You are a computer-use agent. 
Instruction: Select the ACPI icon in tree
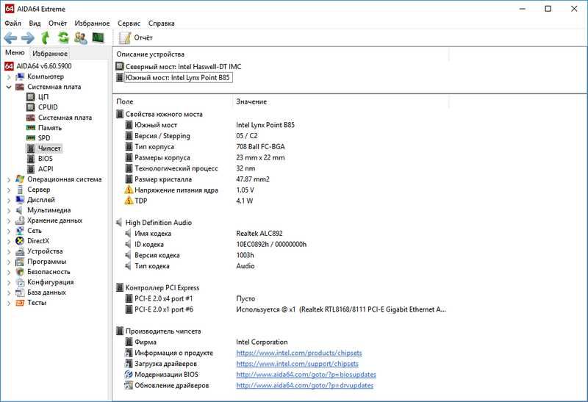[x=31, y=169]
